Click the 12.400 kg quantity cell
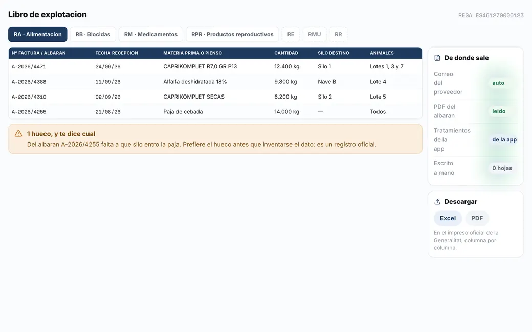 287,67
